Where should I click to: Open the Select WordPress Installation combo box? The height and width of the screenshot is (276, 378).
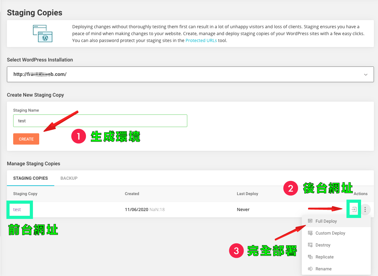(190, 74)
